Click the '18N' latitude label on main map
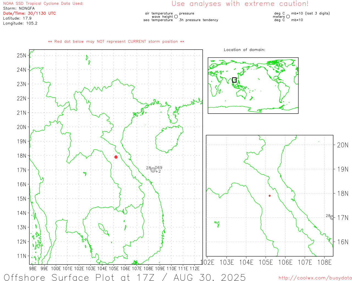Viewport: 352px width, 281px height. point(21,156)
